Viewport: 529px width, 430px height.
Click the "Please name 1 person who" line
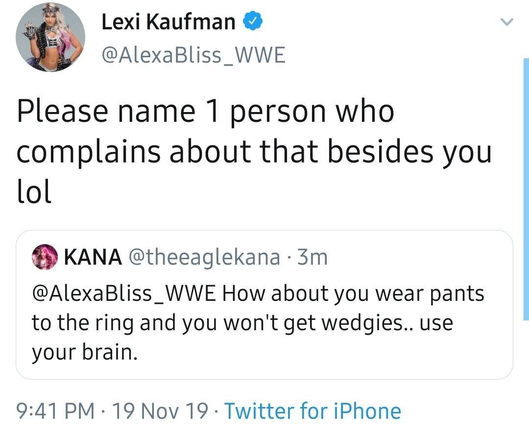(205, 111)
